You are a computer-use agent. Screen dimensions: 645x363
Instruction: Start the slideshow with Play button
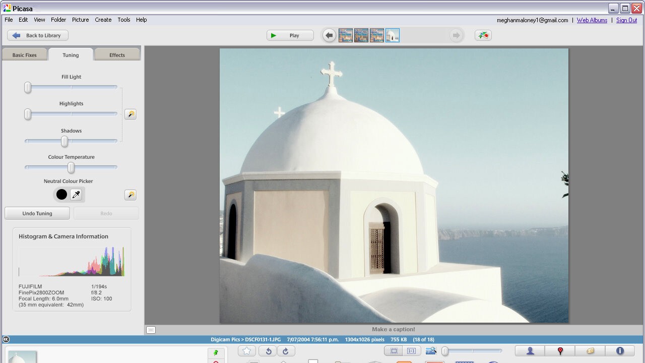click(x=290, y=35)
